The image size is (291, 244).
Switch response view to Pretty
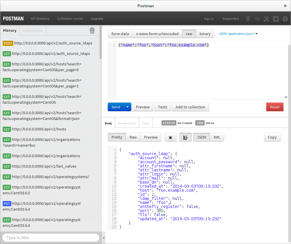pos(117,137)
